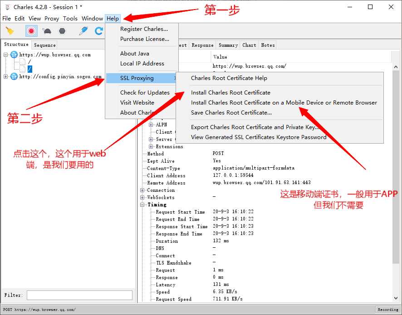
Task: Click the scrollbar up arrow in details pane
Action: click(396, 67)
